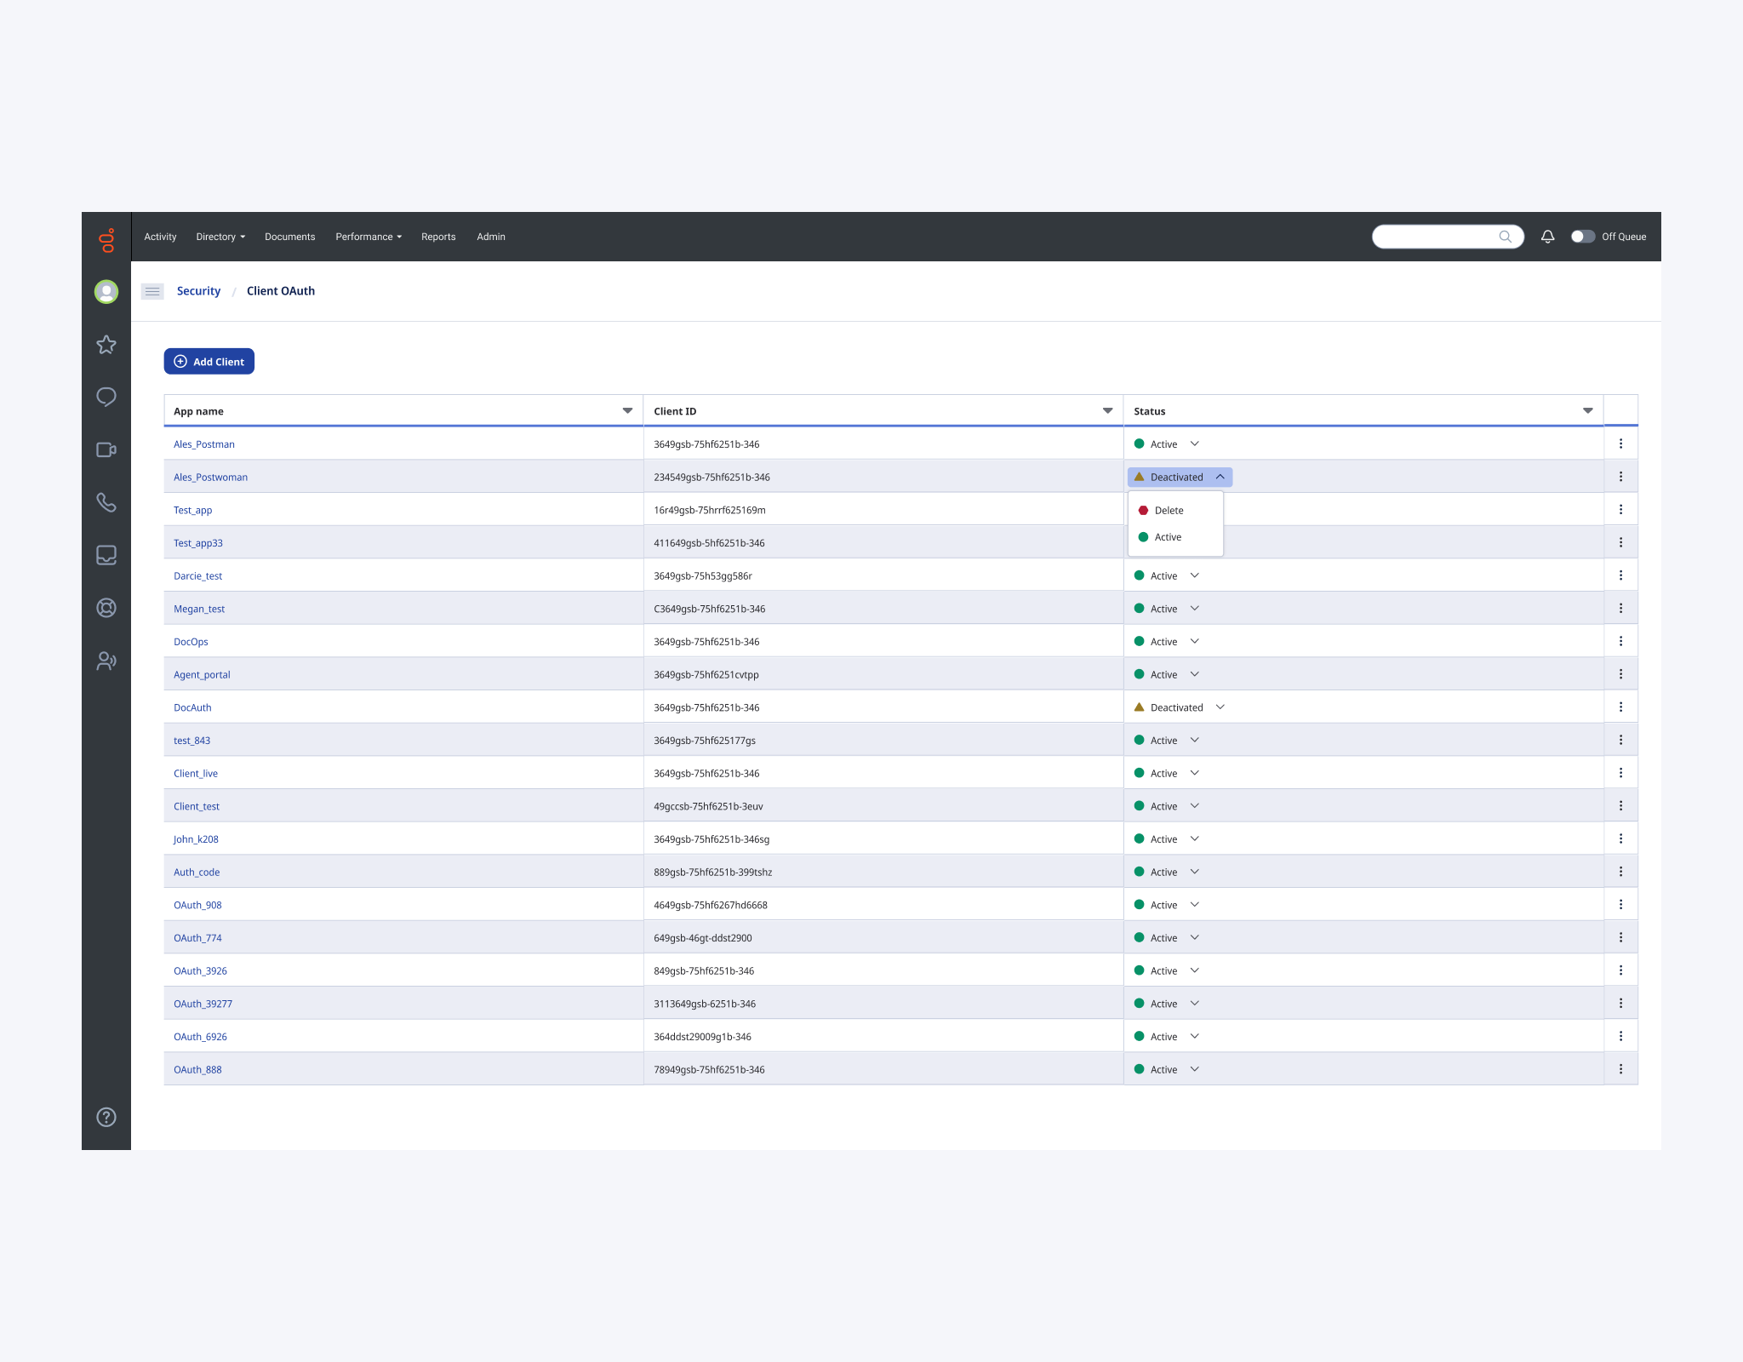Open the help question mark icon
This screenshot has height=1362, width=1743.
point(106,1117)
